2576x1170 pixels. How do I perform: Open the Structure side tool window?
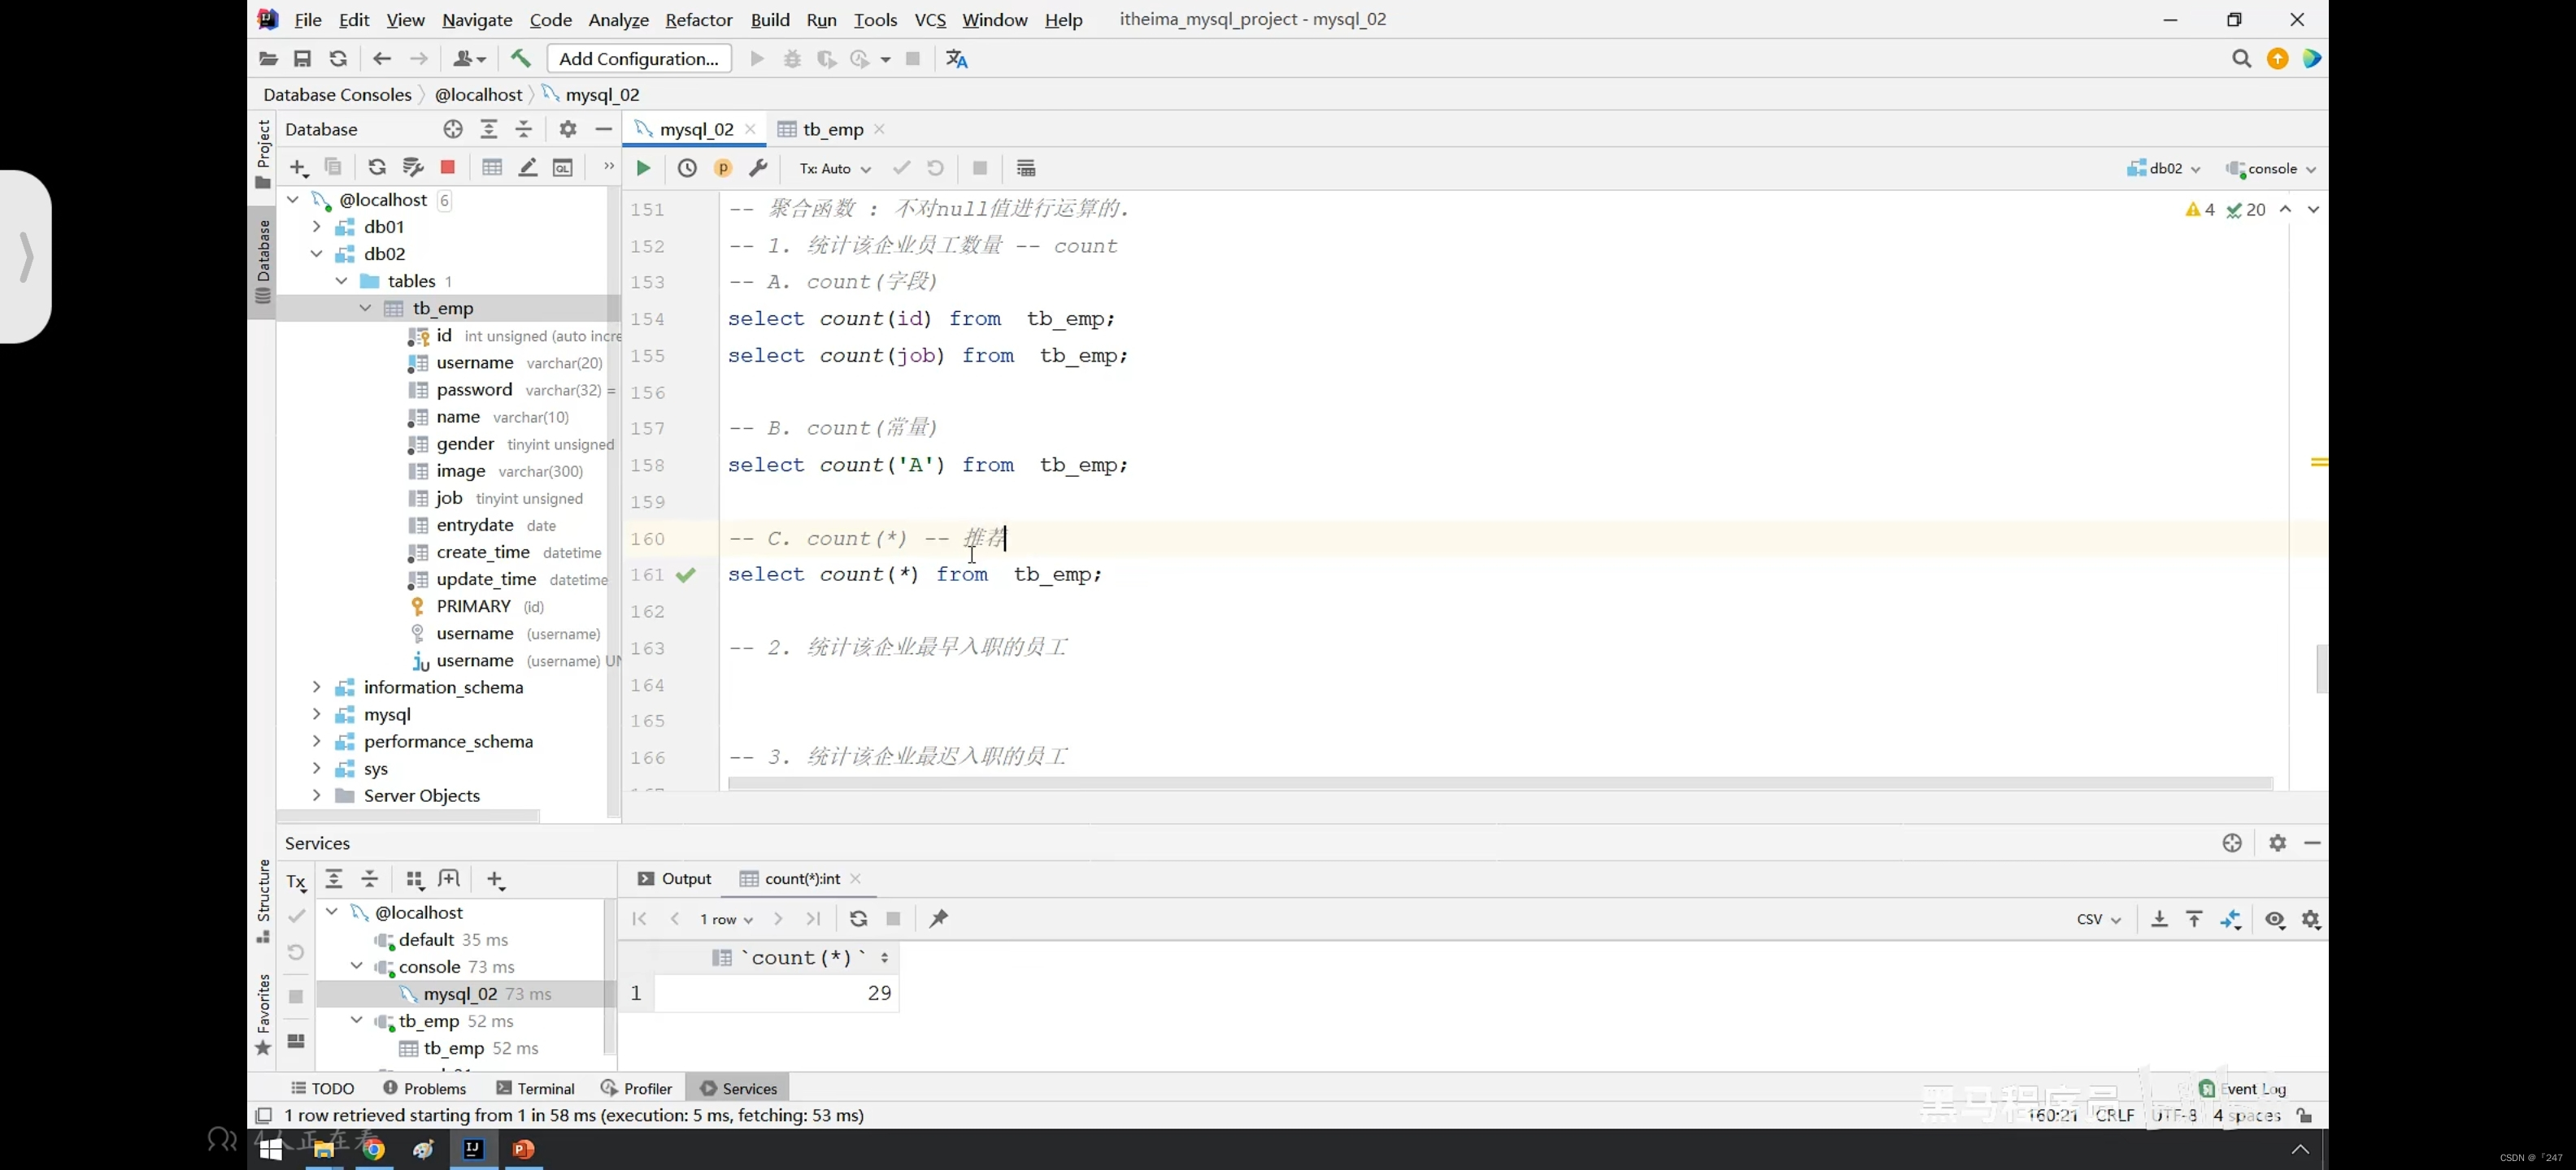263,899
